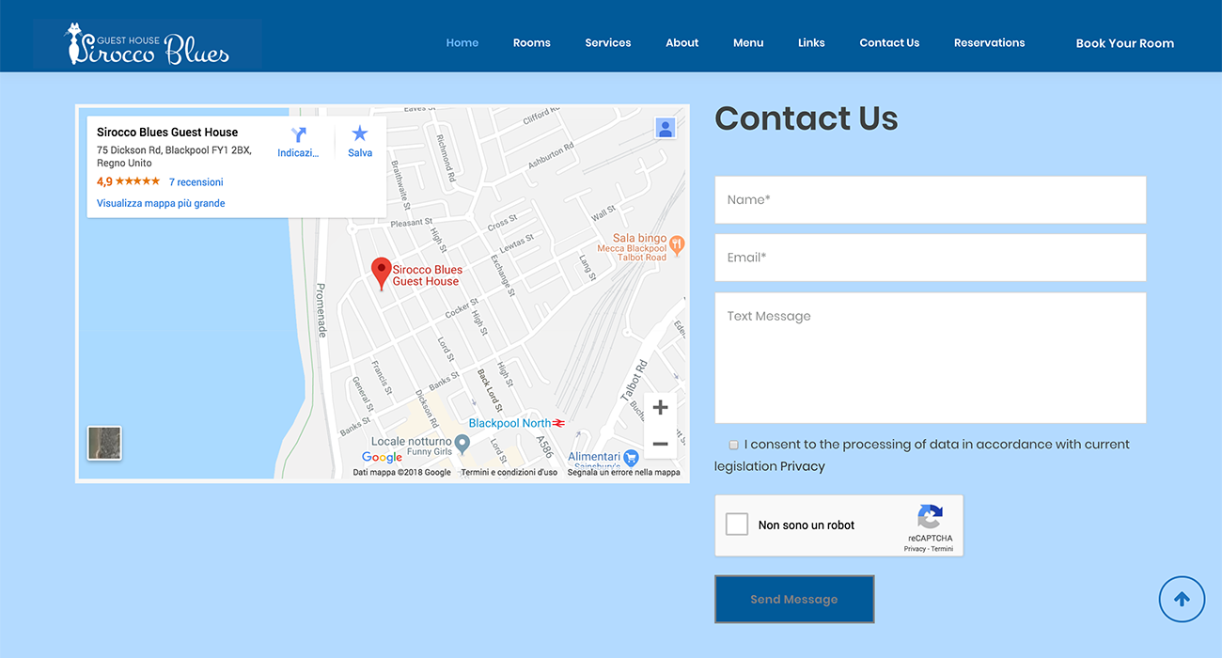Viewport: 1222px width, 658px height.
Task: Click the Indicazioni directions arrow icon
Action: [299, 134]
